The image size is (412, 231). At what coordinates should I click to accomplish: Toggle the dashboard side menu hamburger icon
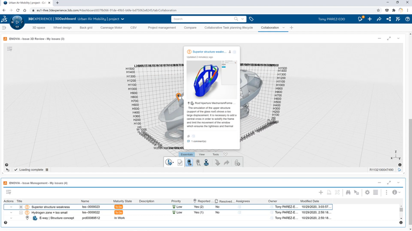(x=4, y=28)
